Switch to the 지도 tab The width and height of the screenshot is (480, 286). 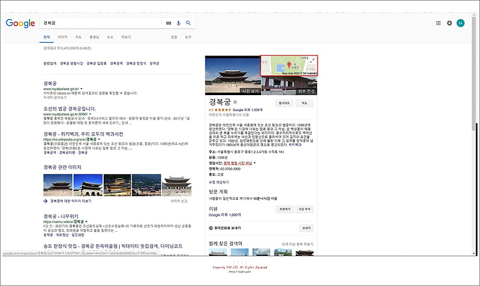(x=78, y=37)
